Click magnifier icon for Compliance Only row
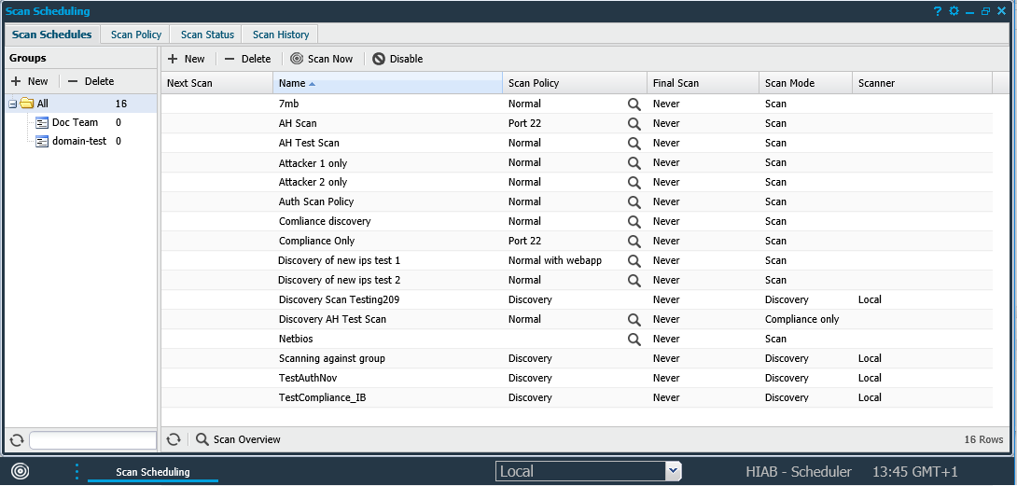1017x486 pixels. pos(634,242)
